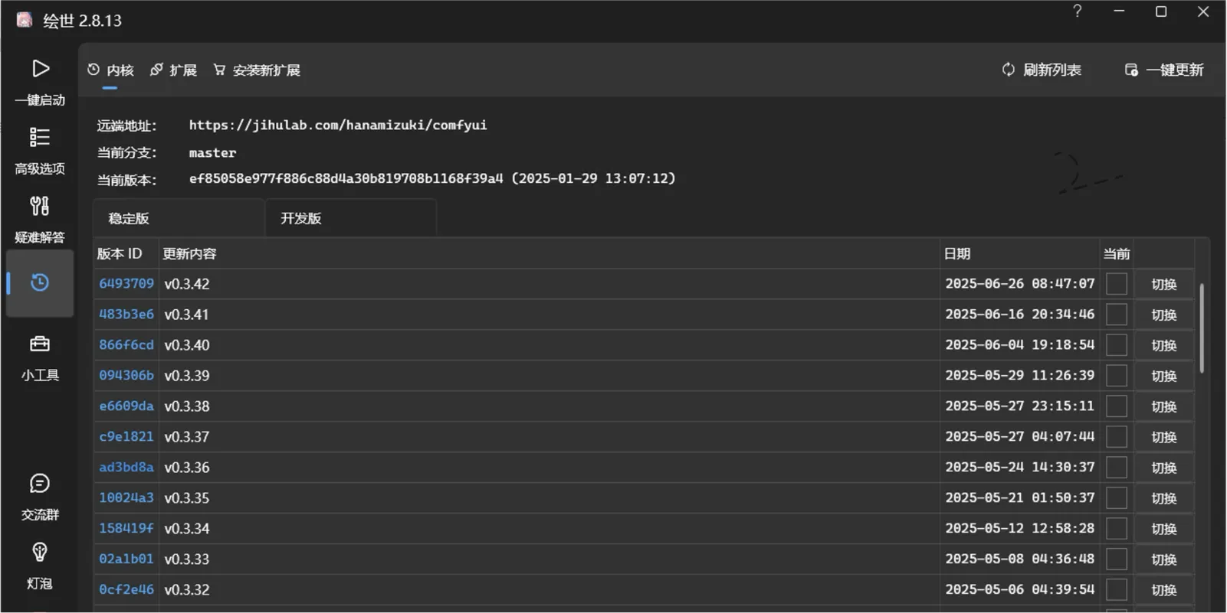Select the 开发版 tab
The height and width of the screenshot is (613, 1227).
pyautogui.click(x=301, y=219)
